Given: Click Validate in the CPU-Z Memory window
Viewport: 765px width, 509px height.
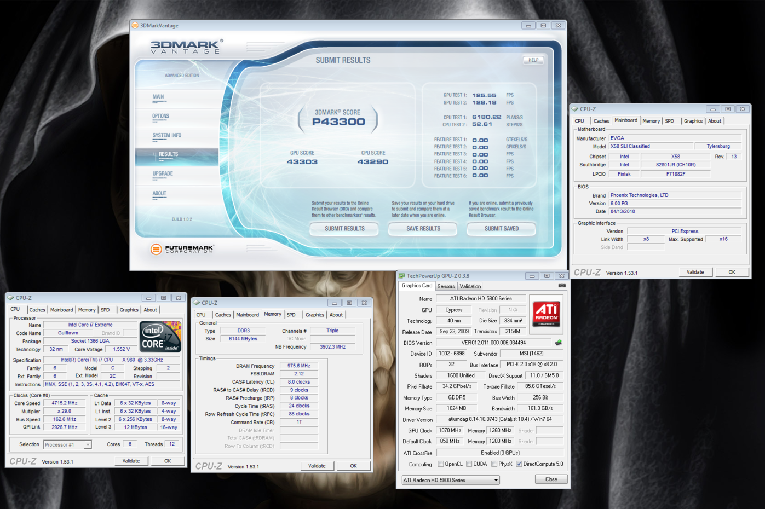Looking at the screenshot, I should (317, 466).
